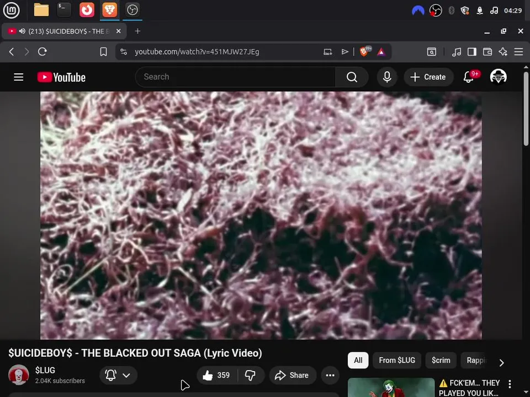Image resolution: width=530 pixels, height=397 pixels.
Task: Open the file manager from the panel
Action: 41,10
